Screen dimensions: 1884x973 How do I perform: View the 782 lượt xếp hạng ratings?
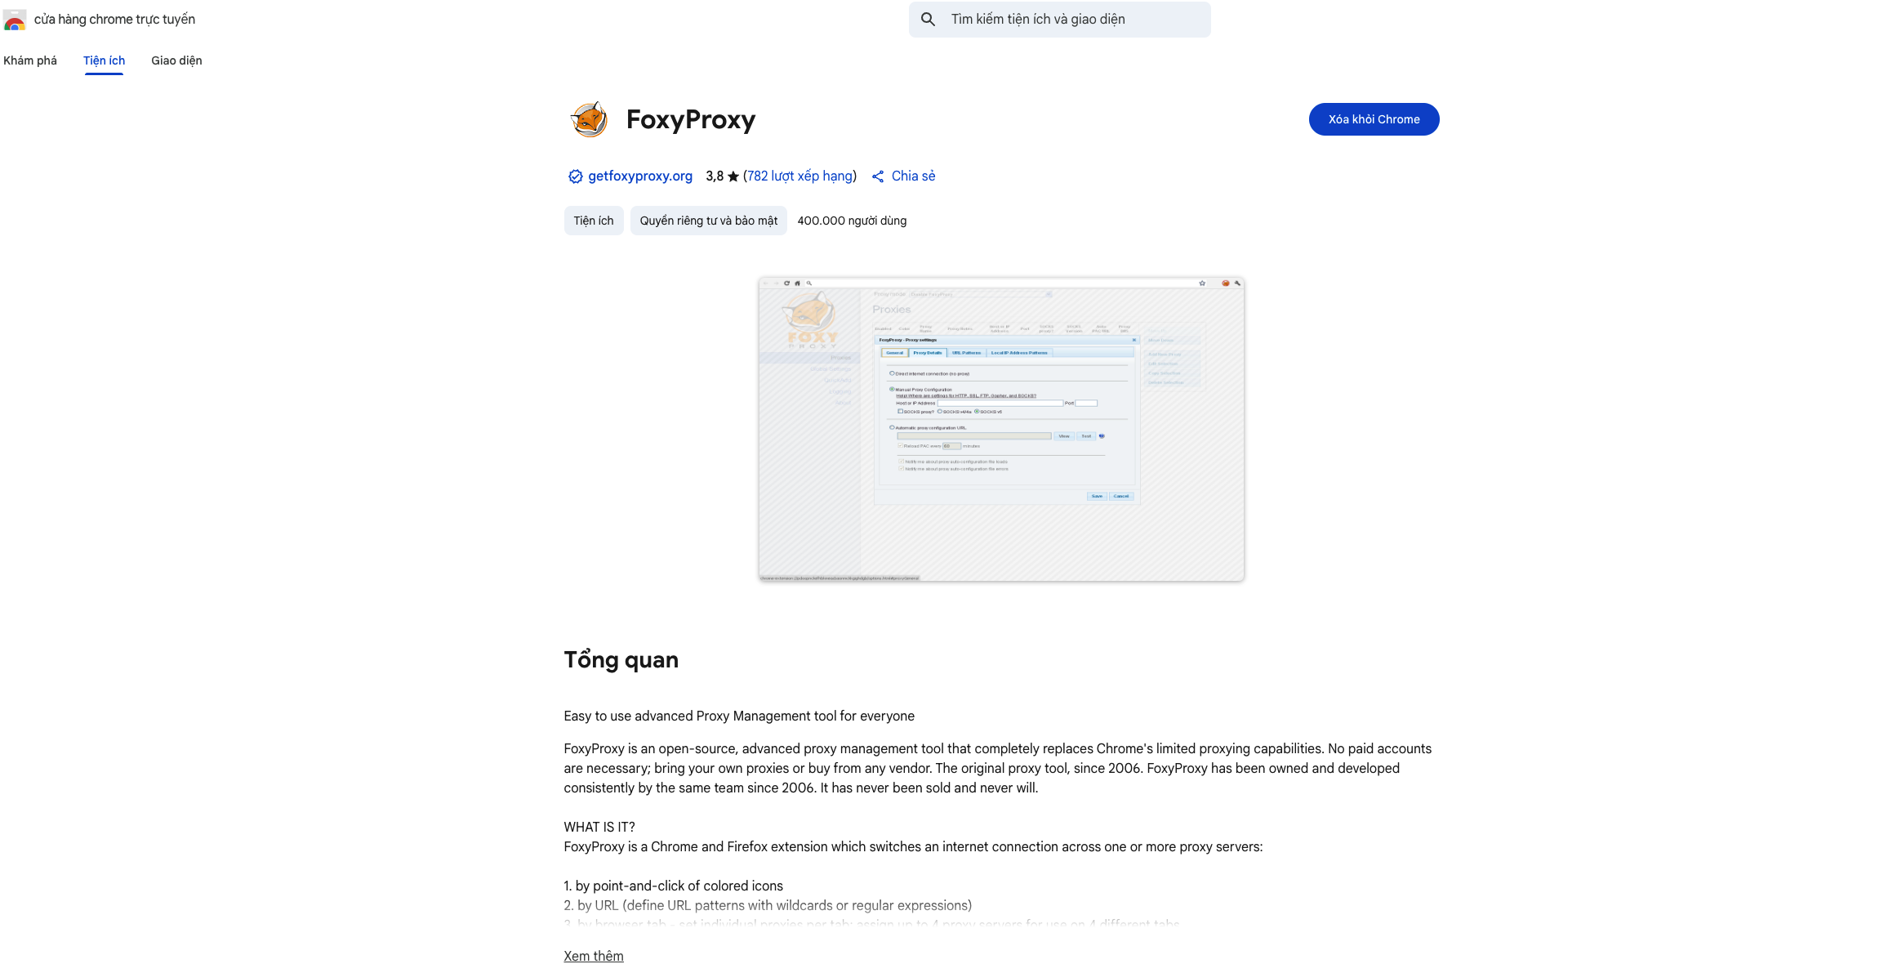pyautogui.click(x=799, y=176)
